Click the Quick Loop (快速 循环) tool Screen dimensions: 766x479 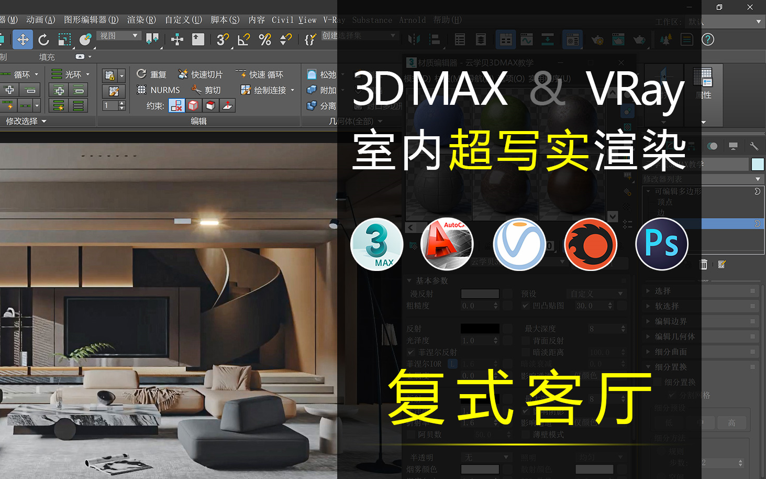point(260,74)
